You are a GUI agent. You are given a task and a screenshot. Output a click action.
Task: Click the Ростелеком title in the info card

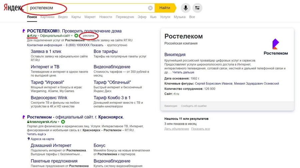(183, 36)
